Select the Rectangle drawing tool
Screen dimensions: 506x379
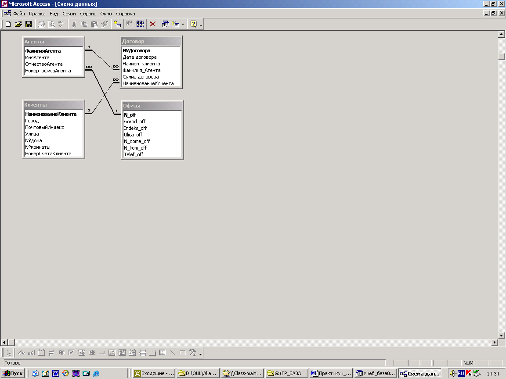click(183, 353)
